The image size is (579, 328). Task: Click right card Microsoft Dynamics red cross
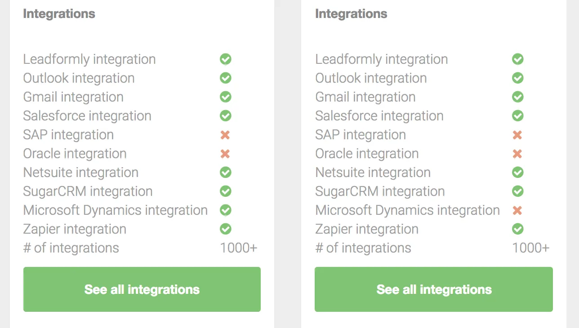[517, 210]
